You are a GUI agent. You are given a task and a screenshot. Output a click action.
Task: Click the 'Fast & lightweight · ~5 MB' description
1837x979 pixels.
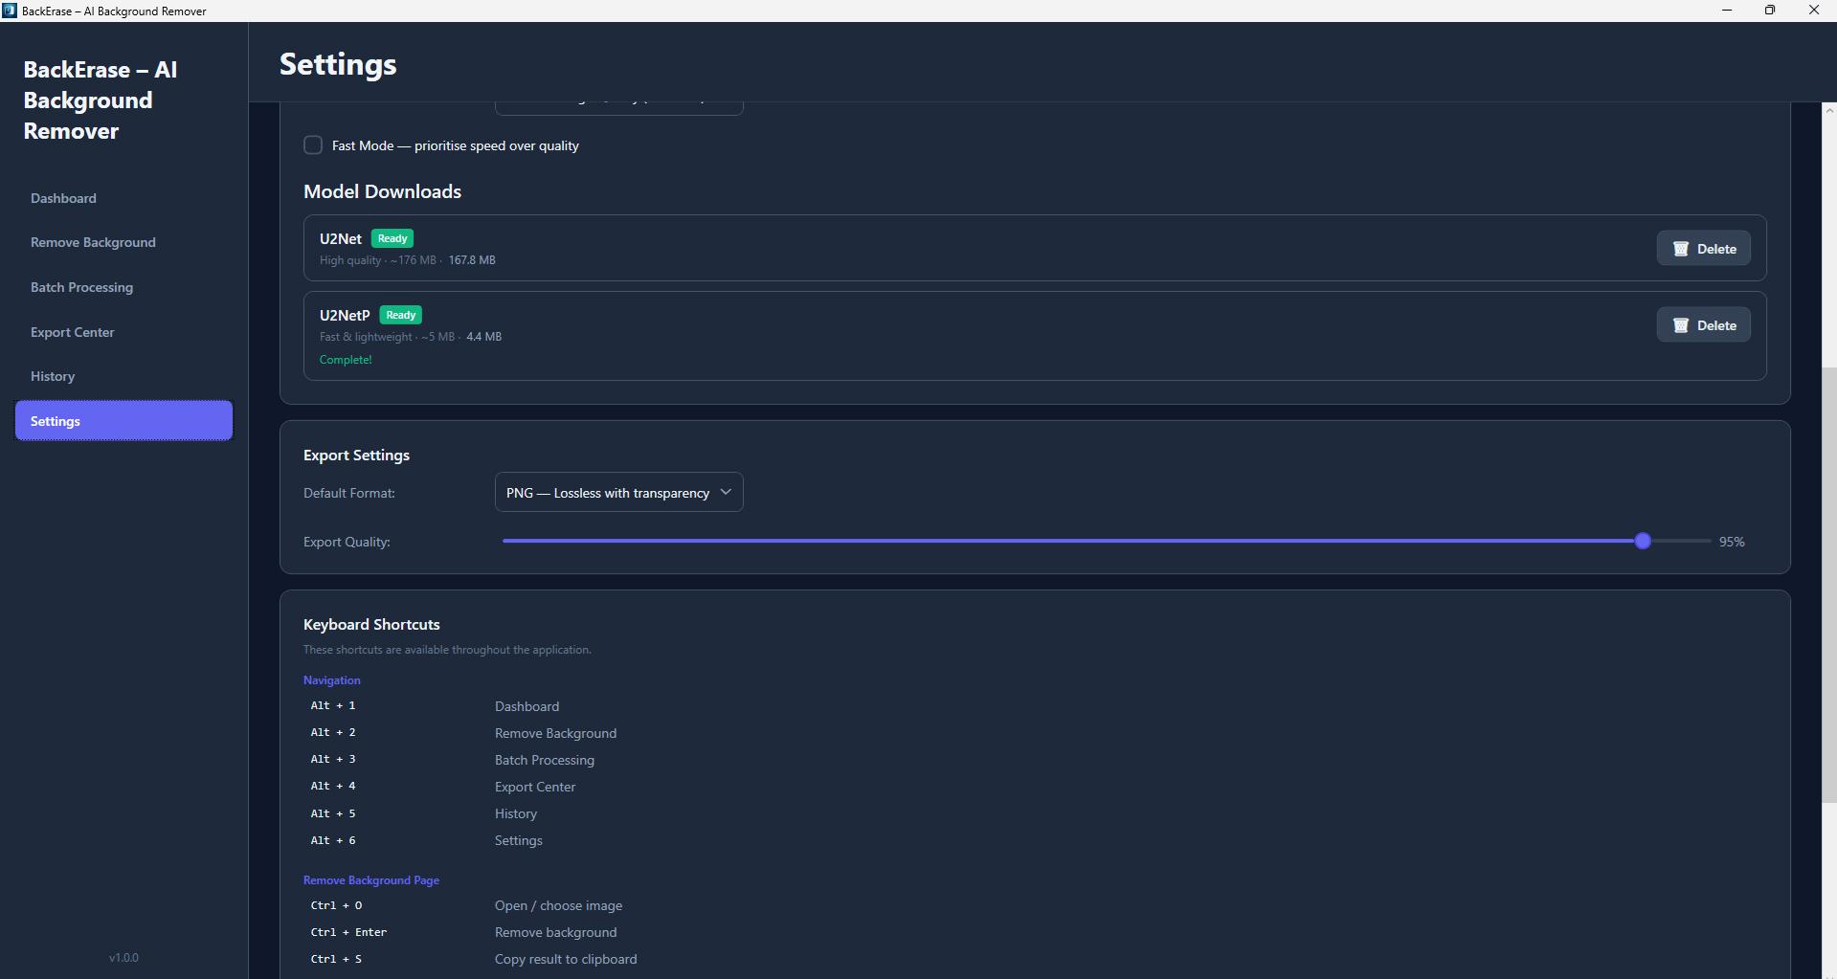[387, 337]
